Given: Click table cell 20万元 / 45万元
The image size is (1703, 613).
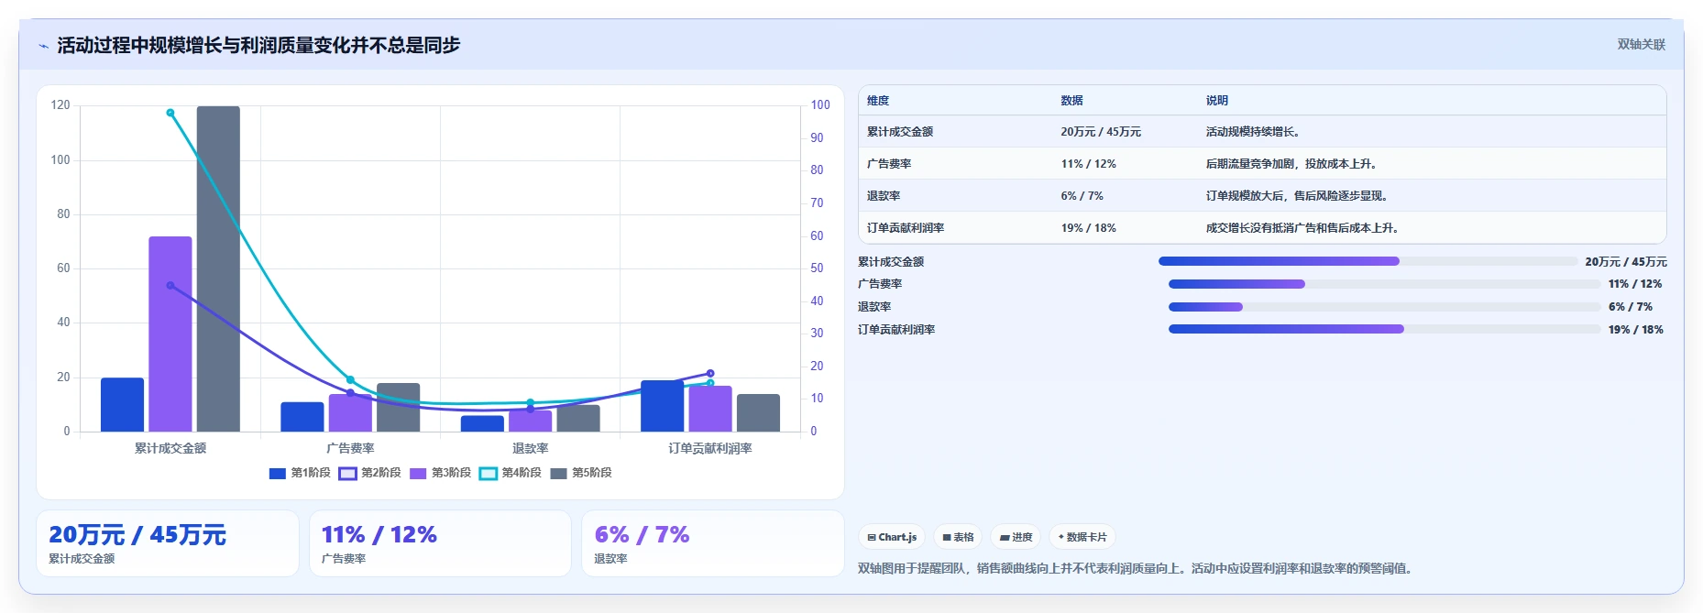Looking at the screenshot, I should click(x=1101, y=132).
